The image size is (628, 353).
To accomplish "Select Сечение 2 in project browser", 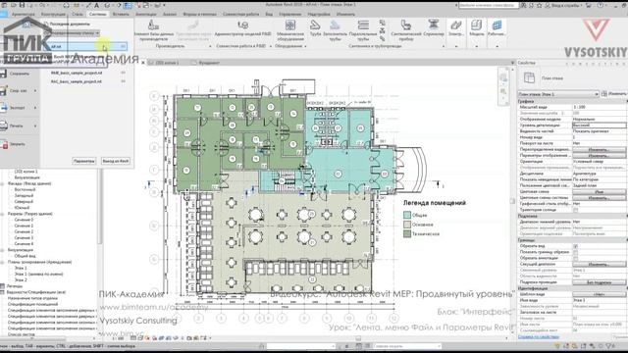I will tap(24, 231).
